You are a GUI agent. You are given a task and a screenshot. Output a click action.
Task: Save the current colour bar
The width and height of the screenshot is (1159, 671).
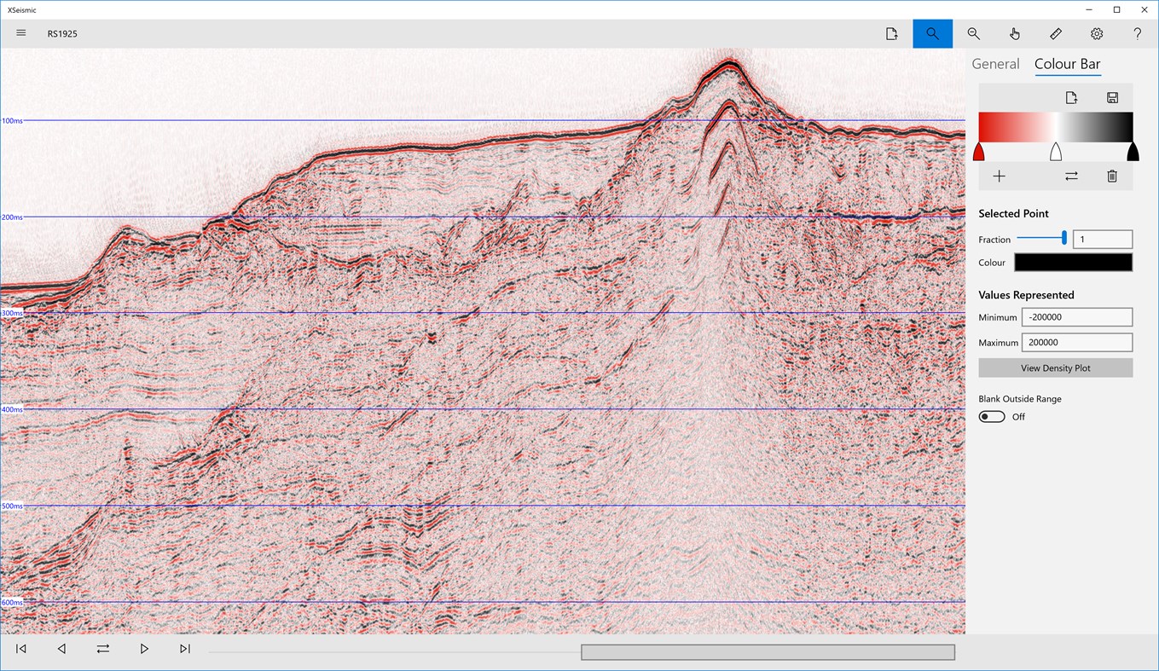click(x=1112, y=96)
